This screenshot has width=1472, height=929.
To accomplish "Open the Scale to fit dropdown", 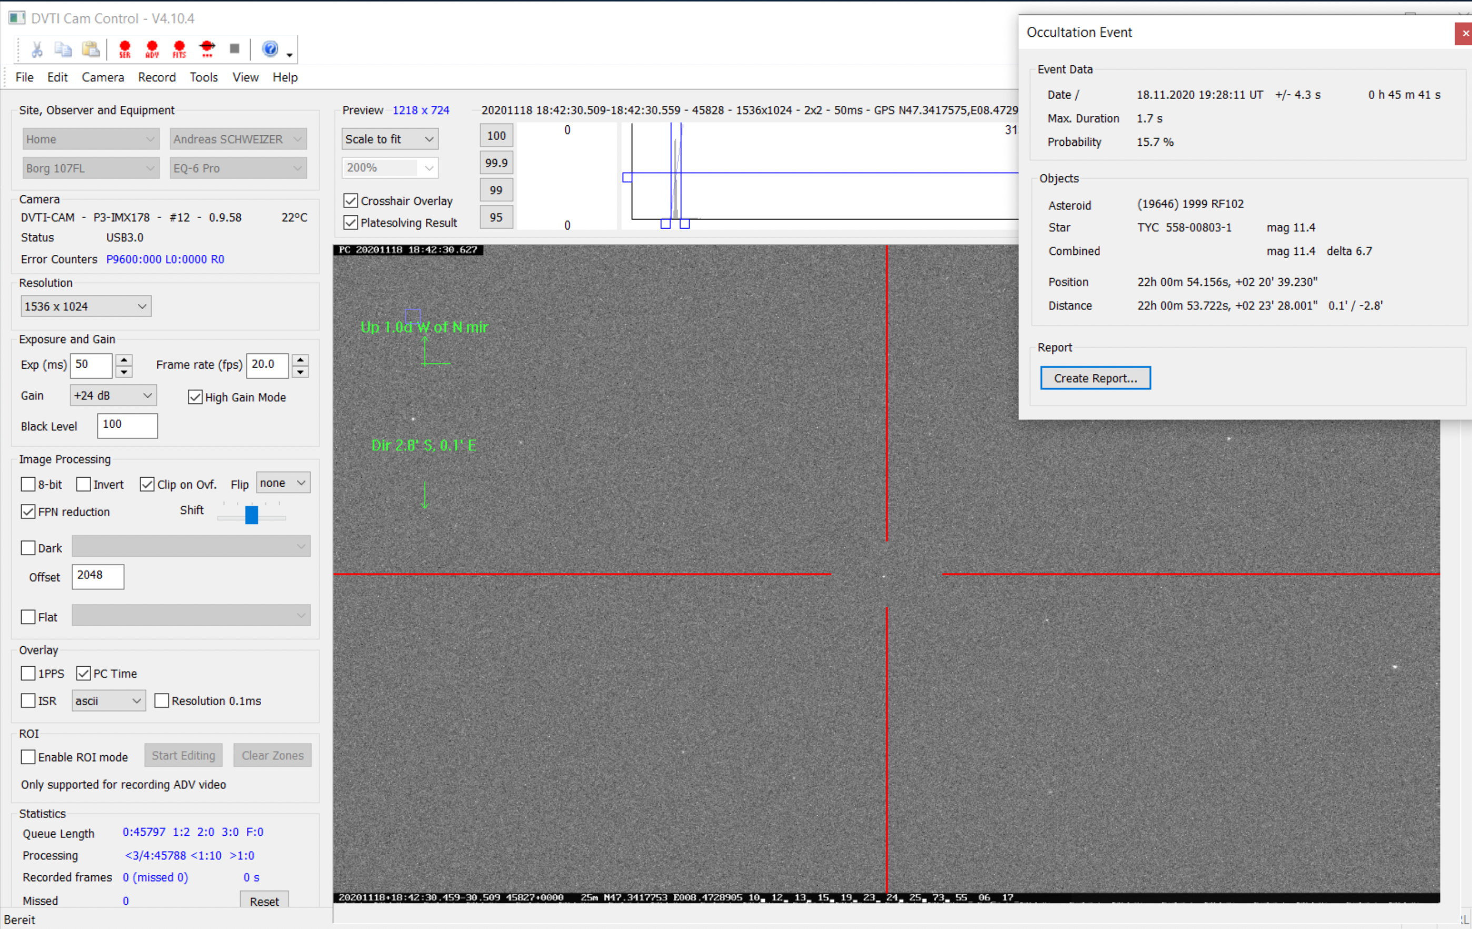I will click(390, 139).
